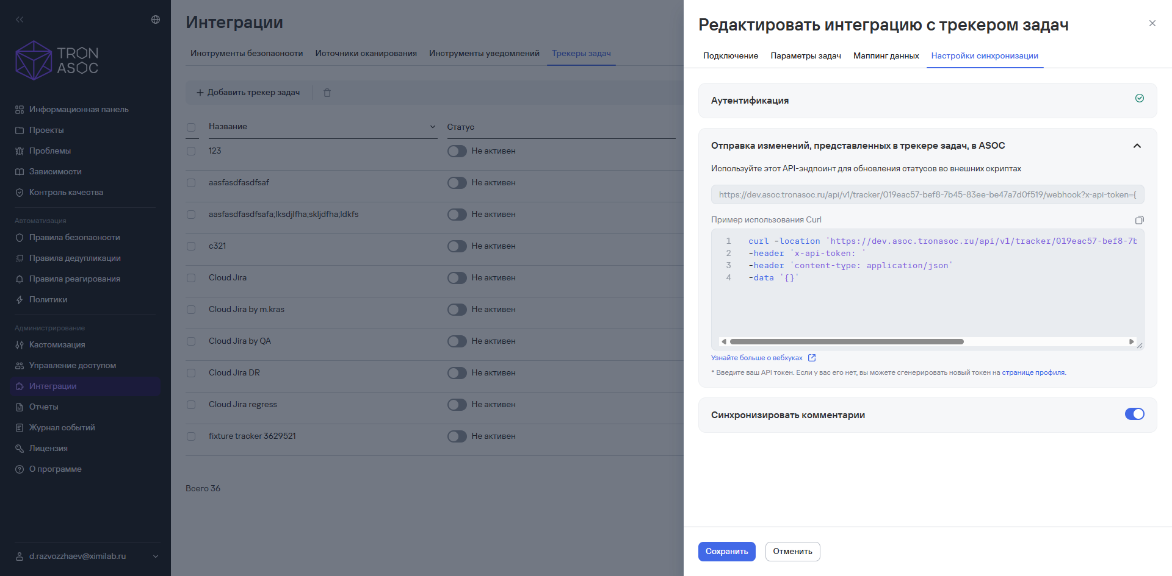The image size is (1172, 576).
Task: Toggle activity switch for Cloud Jira DR
Action: [457, 373]
